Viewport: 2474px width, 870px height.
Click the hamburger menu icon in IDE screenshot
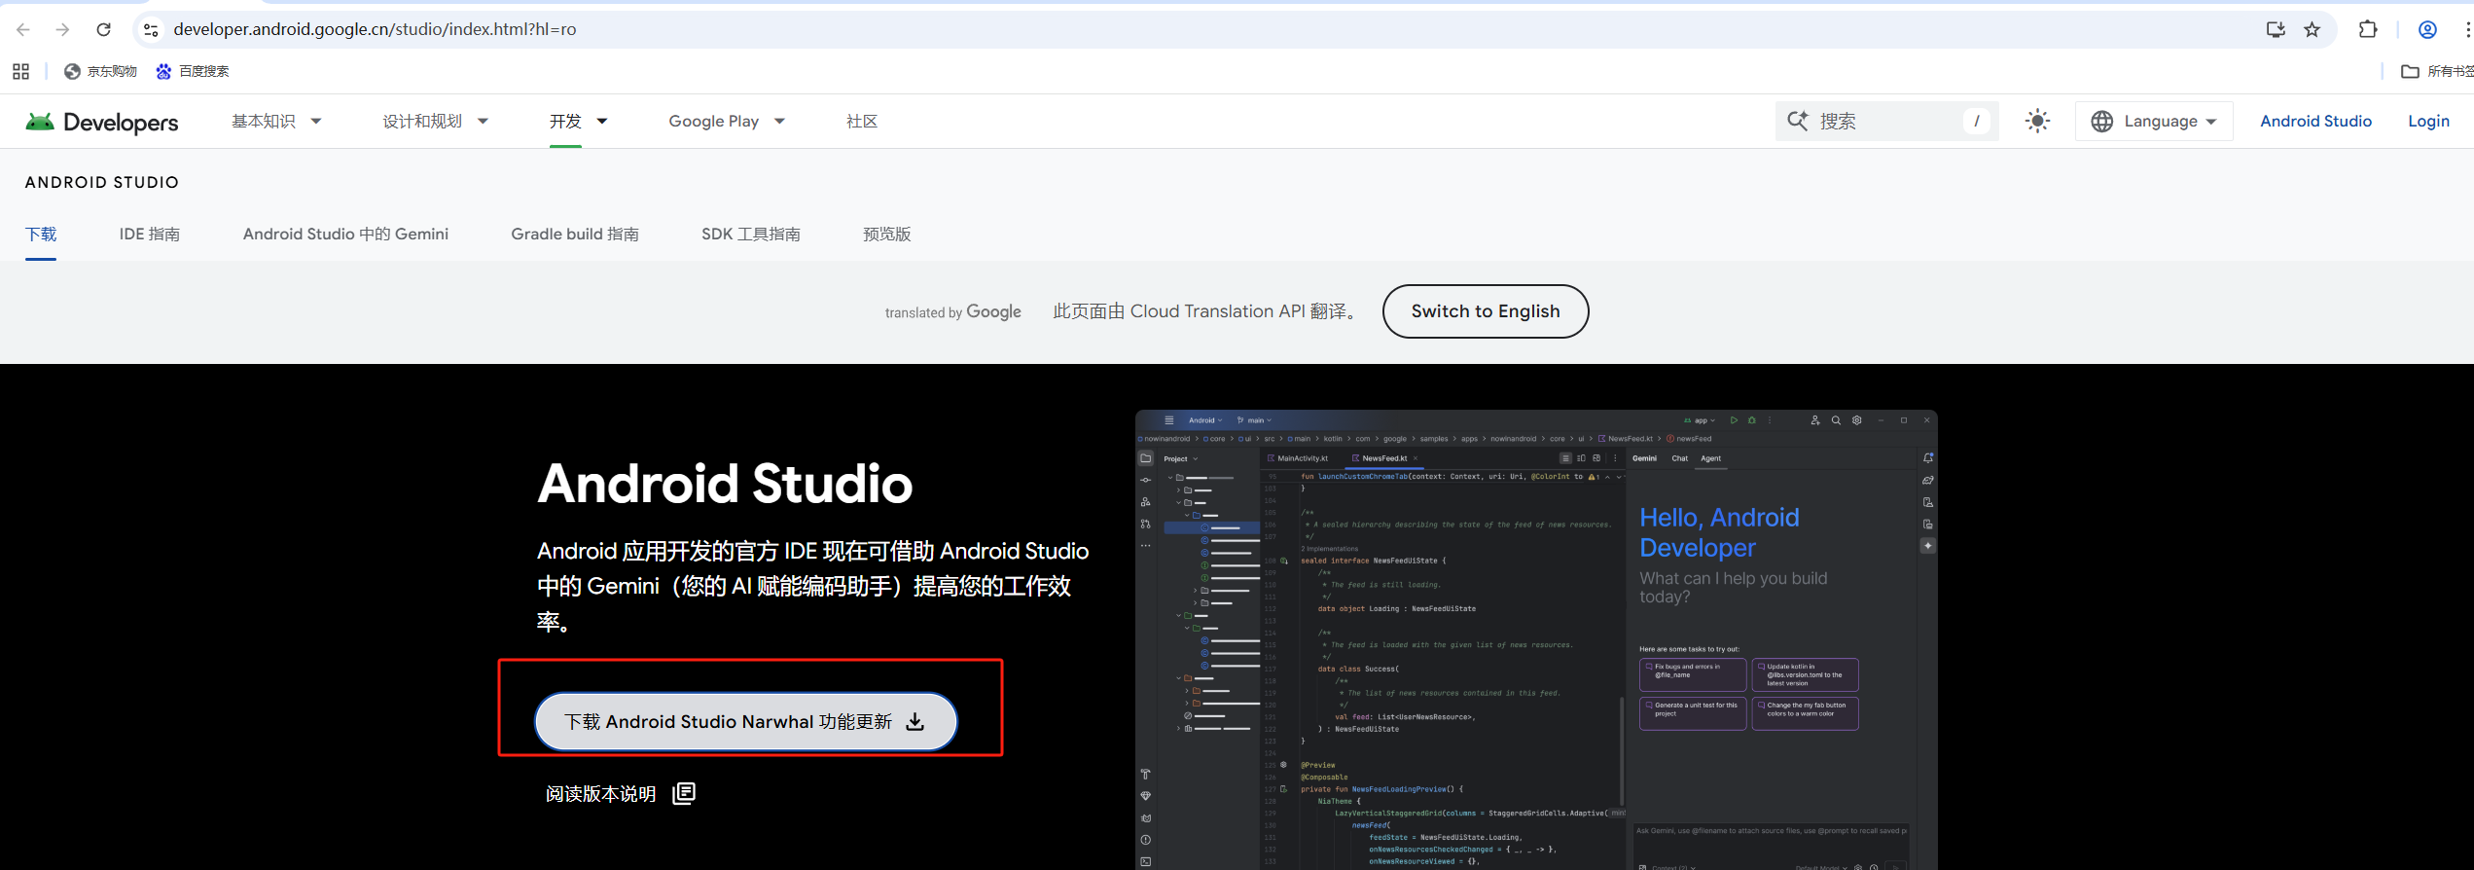pyautogui.click(x=1169, y=420)
